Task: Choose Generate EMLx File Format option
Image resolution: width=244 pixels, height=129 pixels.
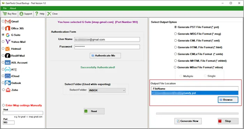Action: pyautogui.click(x=175, y=54)
